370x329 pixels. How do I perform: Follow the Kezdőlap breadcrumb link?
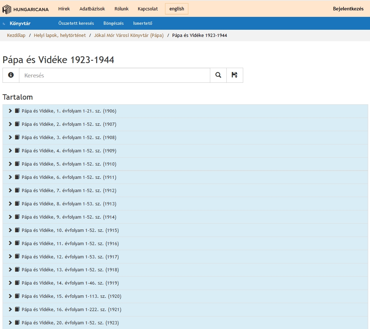(x=16, y=35)
